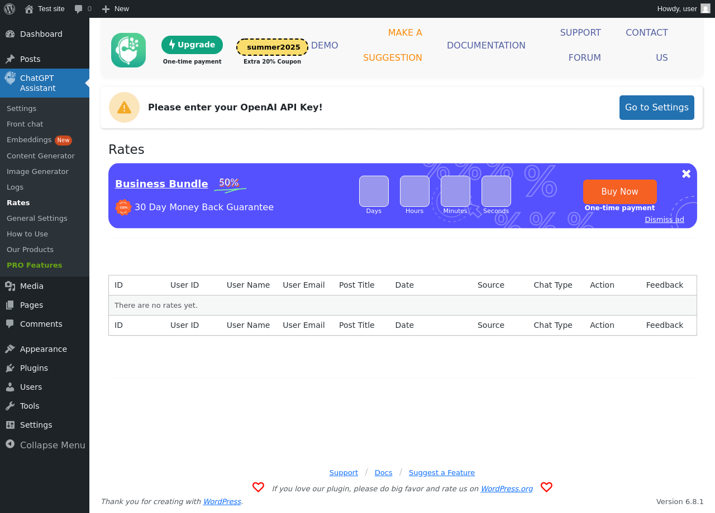The width and height of the screenshot is (715, 513).
Task: Open MAKE A SUGGESTION link
Action: tap(393, 45)
